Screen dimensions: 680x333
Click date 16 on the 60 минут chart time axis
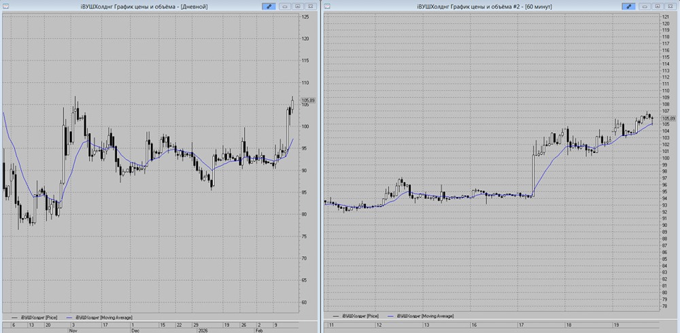pos(475,325)
